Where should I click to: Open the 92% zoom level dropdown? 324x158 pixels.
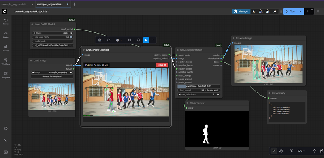301,151
